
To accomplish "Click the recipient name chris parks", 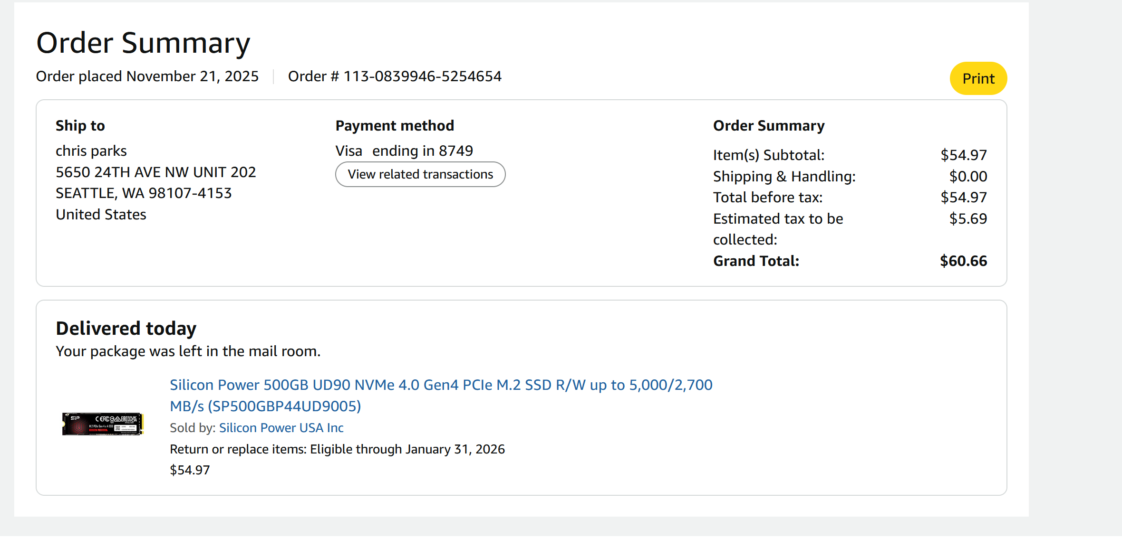I will coord(91,151).
